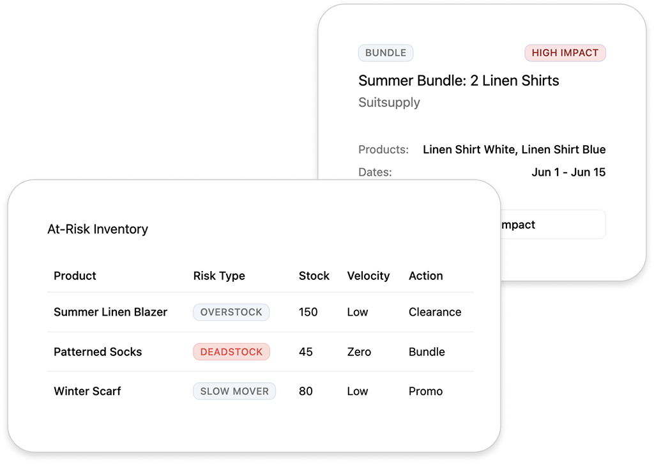This screenshot has height=464, width=654.
Task: Click the Clearance action for Summer Linen Blazer
Action: tap(435, 312)
